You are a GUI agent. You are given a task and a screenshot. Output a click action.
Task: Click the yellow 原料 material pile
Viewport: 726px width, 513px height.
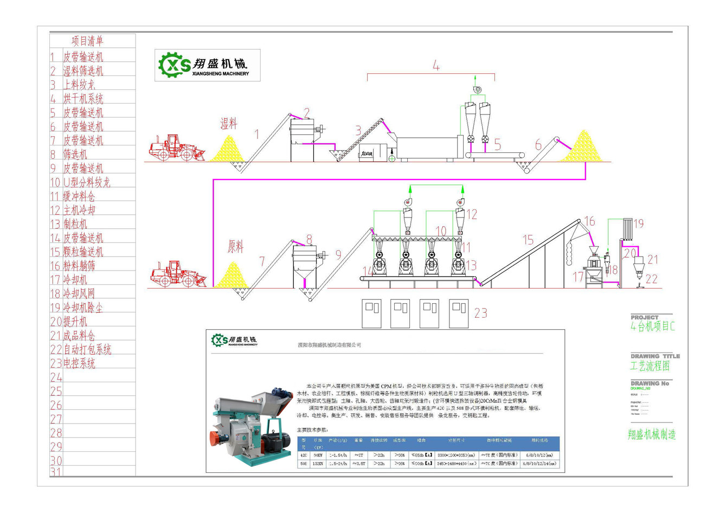232,276
